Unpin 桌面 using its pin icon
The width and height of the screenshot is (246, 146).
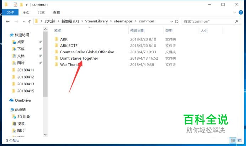pos(40,42)
